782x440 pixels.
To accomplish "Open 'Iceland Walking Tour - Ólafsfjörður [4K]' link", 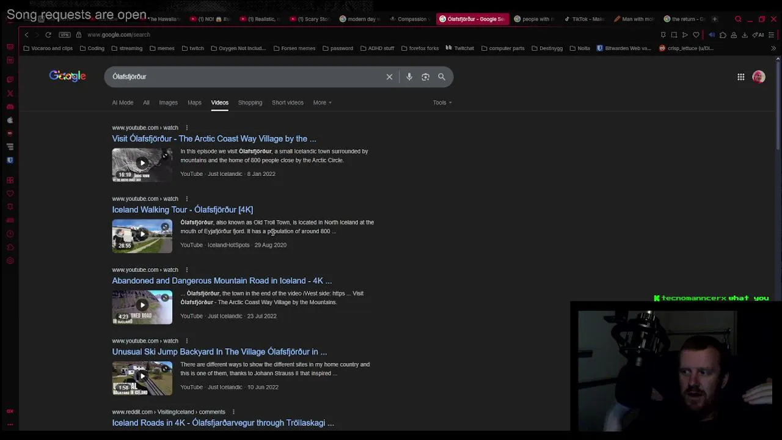I will coord(182,210).
